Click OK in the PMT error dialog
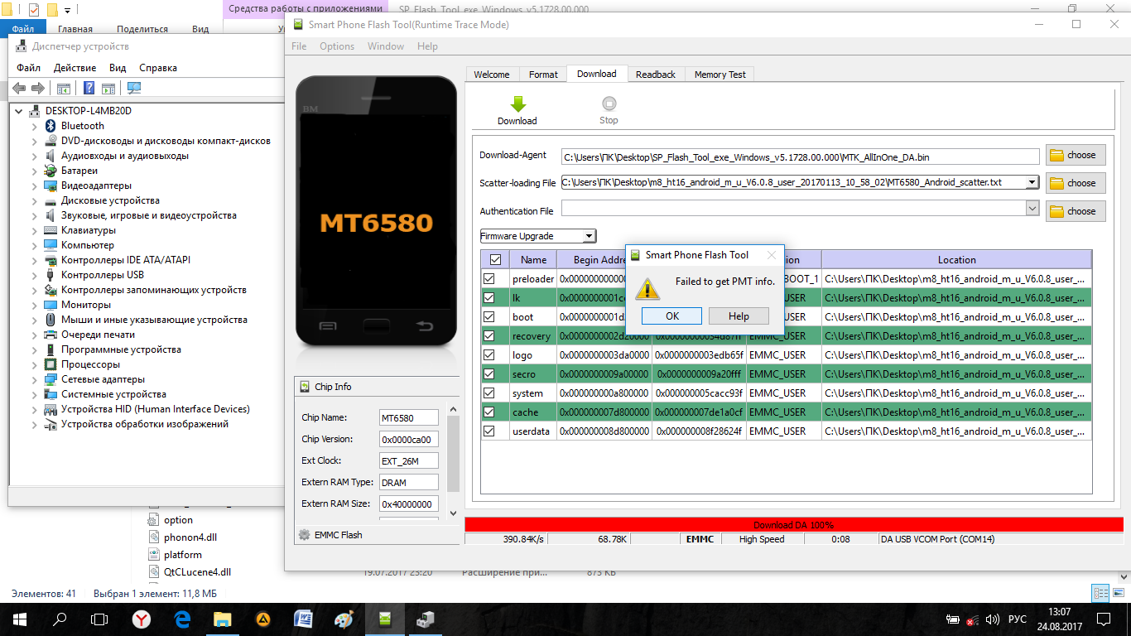This screenshot has width=1131, height=636. click(671, 316)
